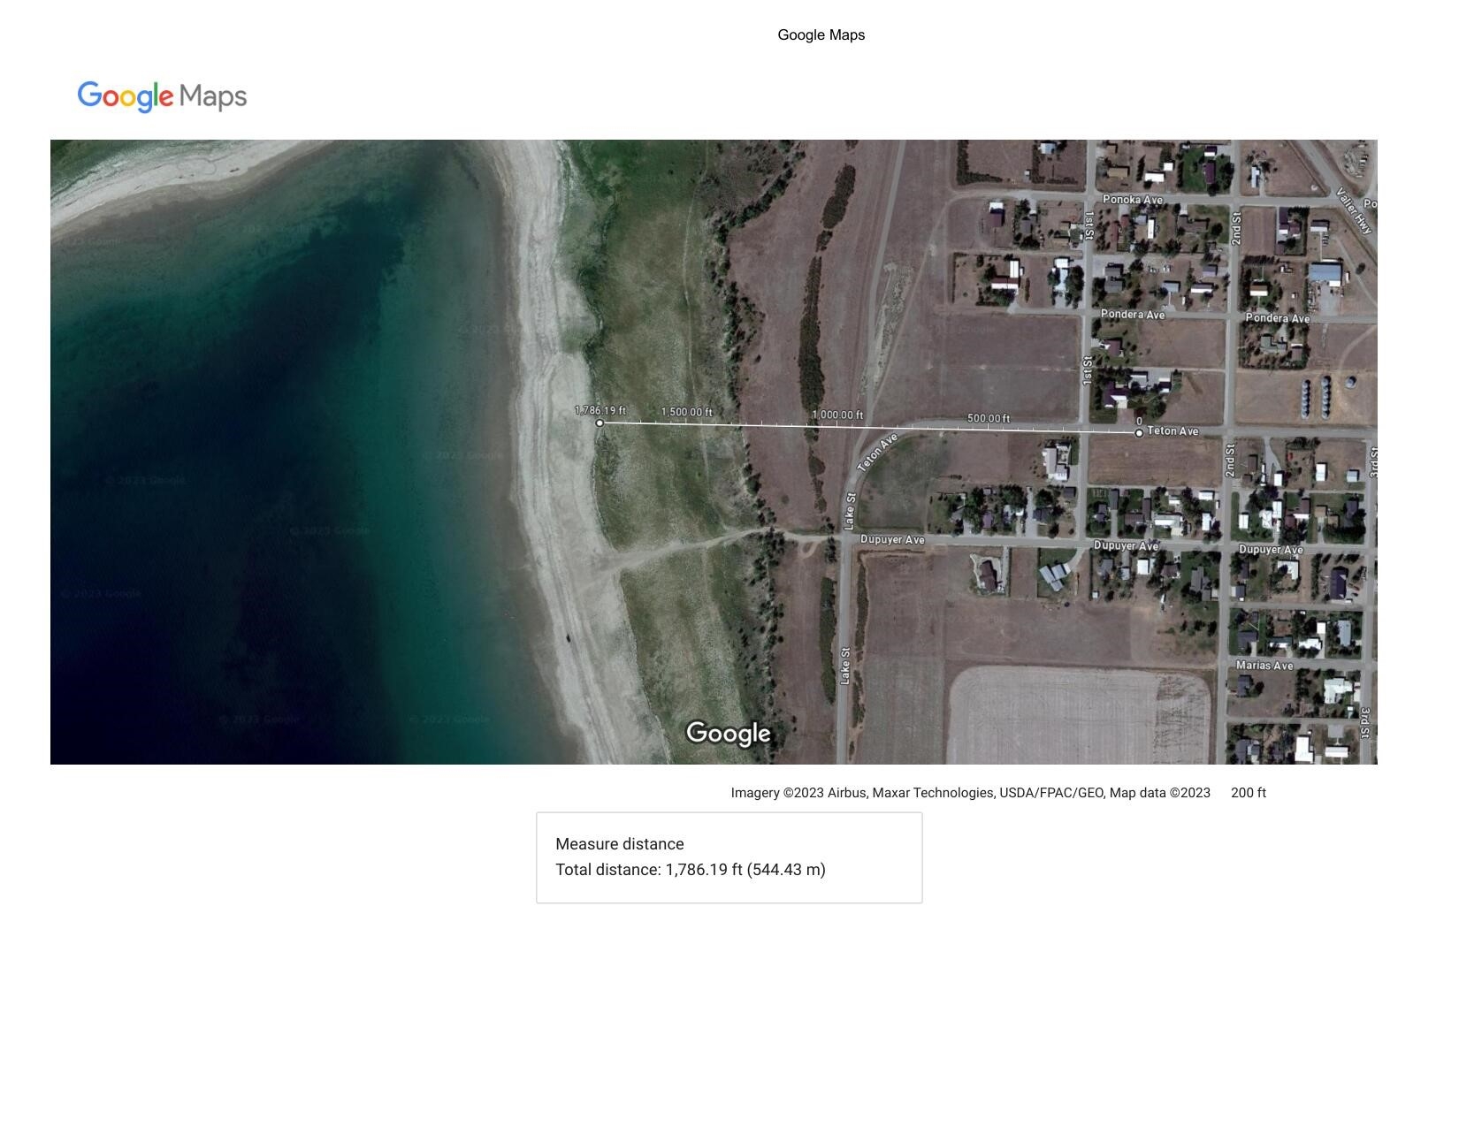
Task: Click the 1,786.19 ft distance marker label
Action: click(600, 410)
